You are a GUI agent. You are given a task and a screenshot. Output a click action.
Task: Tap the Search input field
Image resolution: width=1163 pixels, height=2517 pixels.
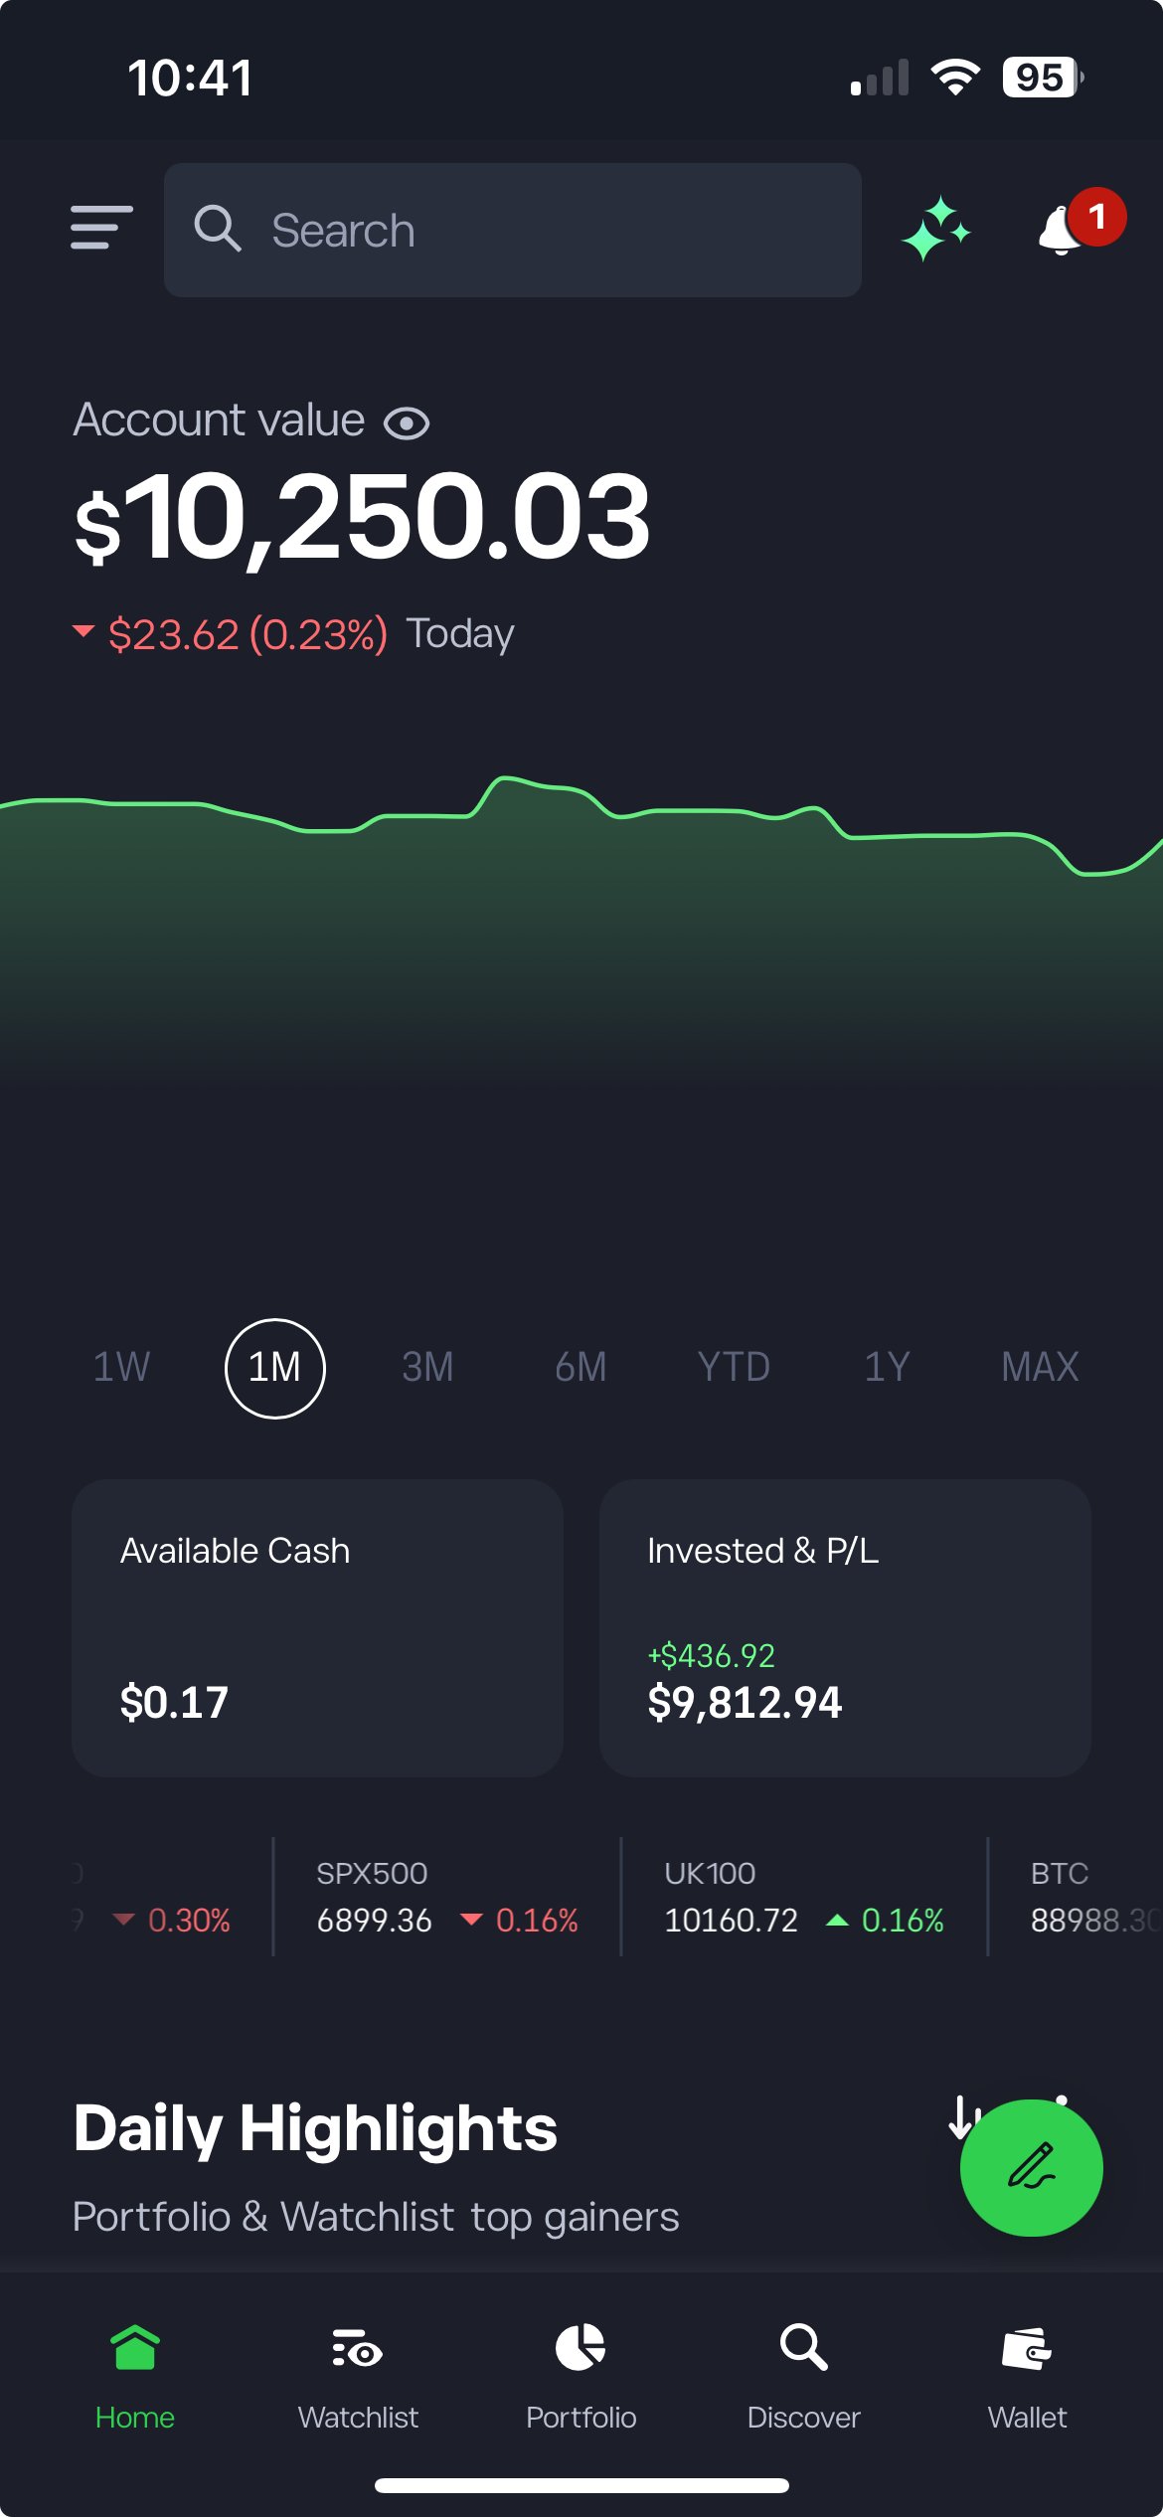click(x=513, y=229)
